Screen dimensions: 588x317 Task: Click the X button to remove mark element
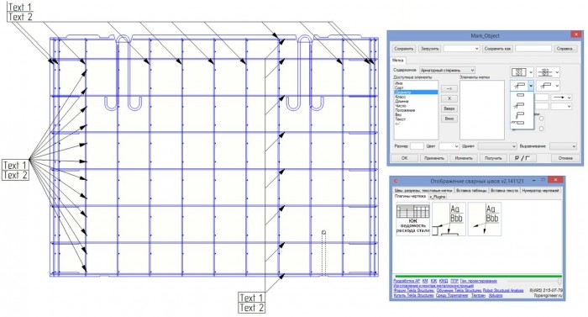click(x=449, y=98)
